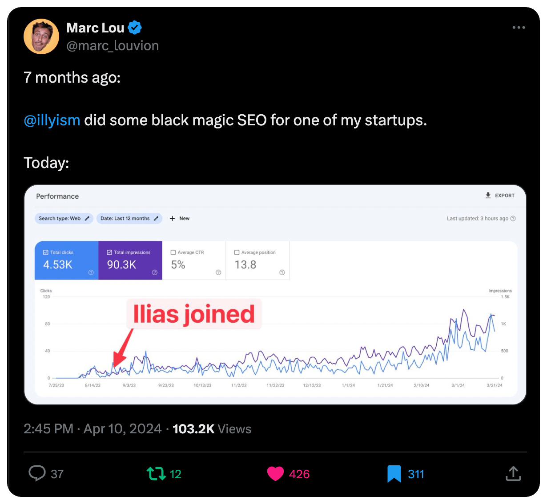Click the pencil icon on Search type chip
Viewport: 547px width, 504px height.
click(x=86, y=218)
